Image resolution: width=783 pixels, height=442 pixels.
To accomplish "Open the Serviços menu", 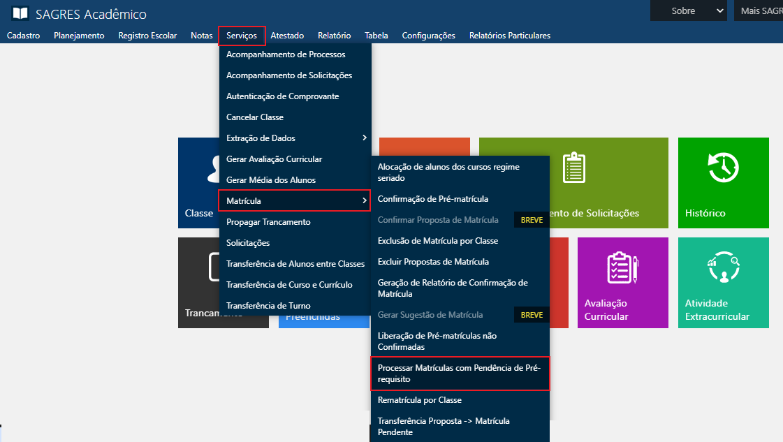I will [242, 35].
